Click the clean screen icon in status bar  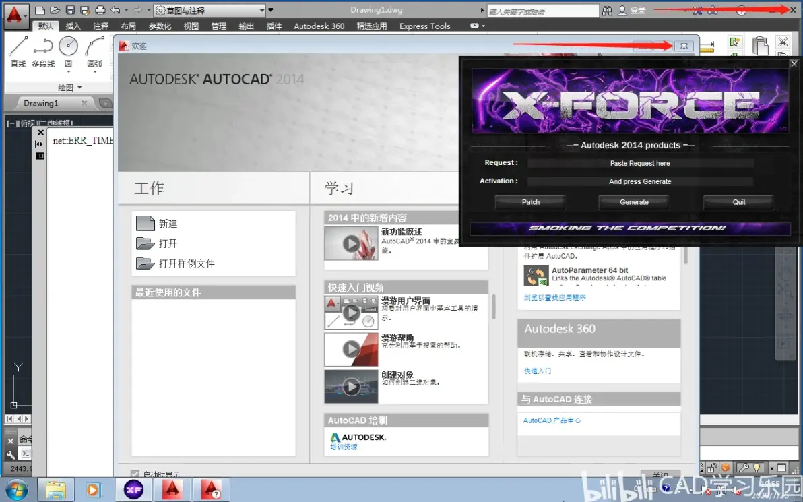[781, 467]
